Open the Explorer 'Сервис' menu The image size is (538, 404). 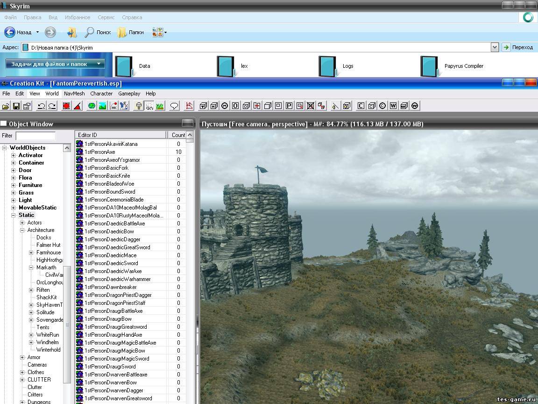(106, 17)
